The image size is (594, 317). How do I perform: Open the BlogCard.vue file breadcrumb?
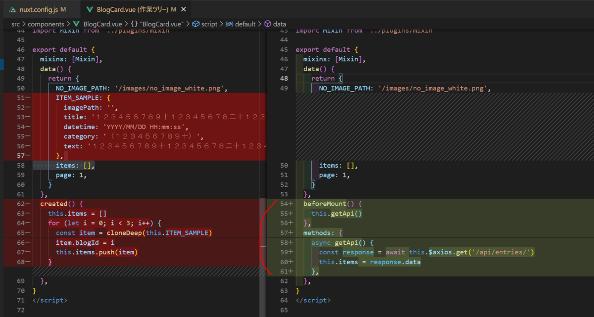[103, 24]
